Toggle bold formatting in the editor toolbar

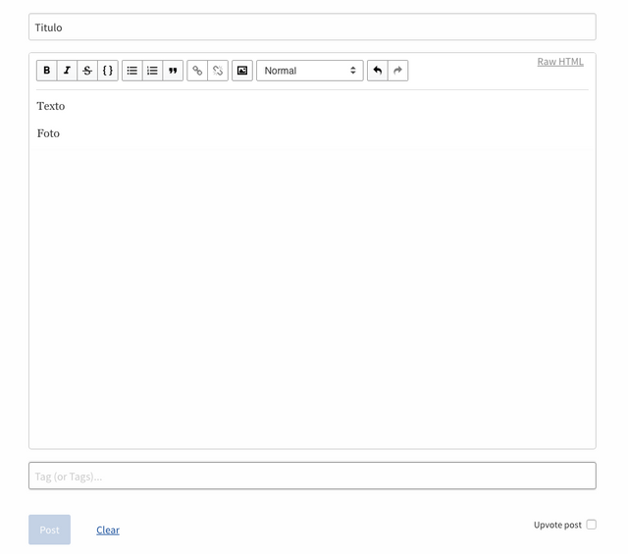point(47,71)
